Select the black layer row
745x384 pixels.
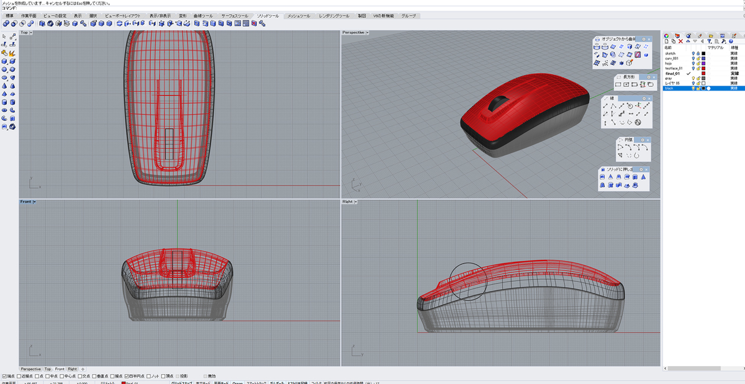[x=702, y=88]
